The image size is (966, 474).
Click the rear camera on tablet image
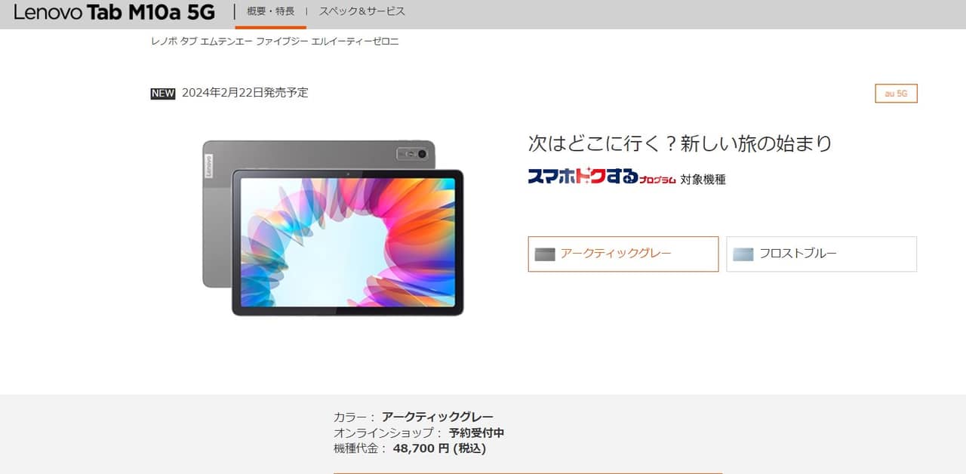(x=412, y=155)
